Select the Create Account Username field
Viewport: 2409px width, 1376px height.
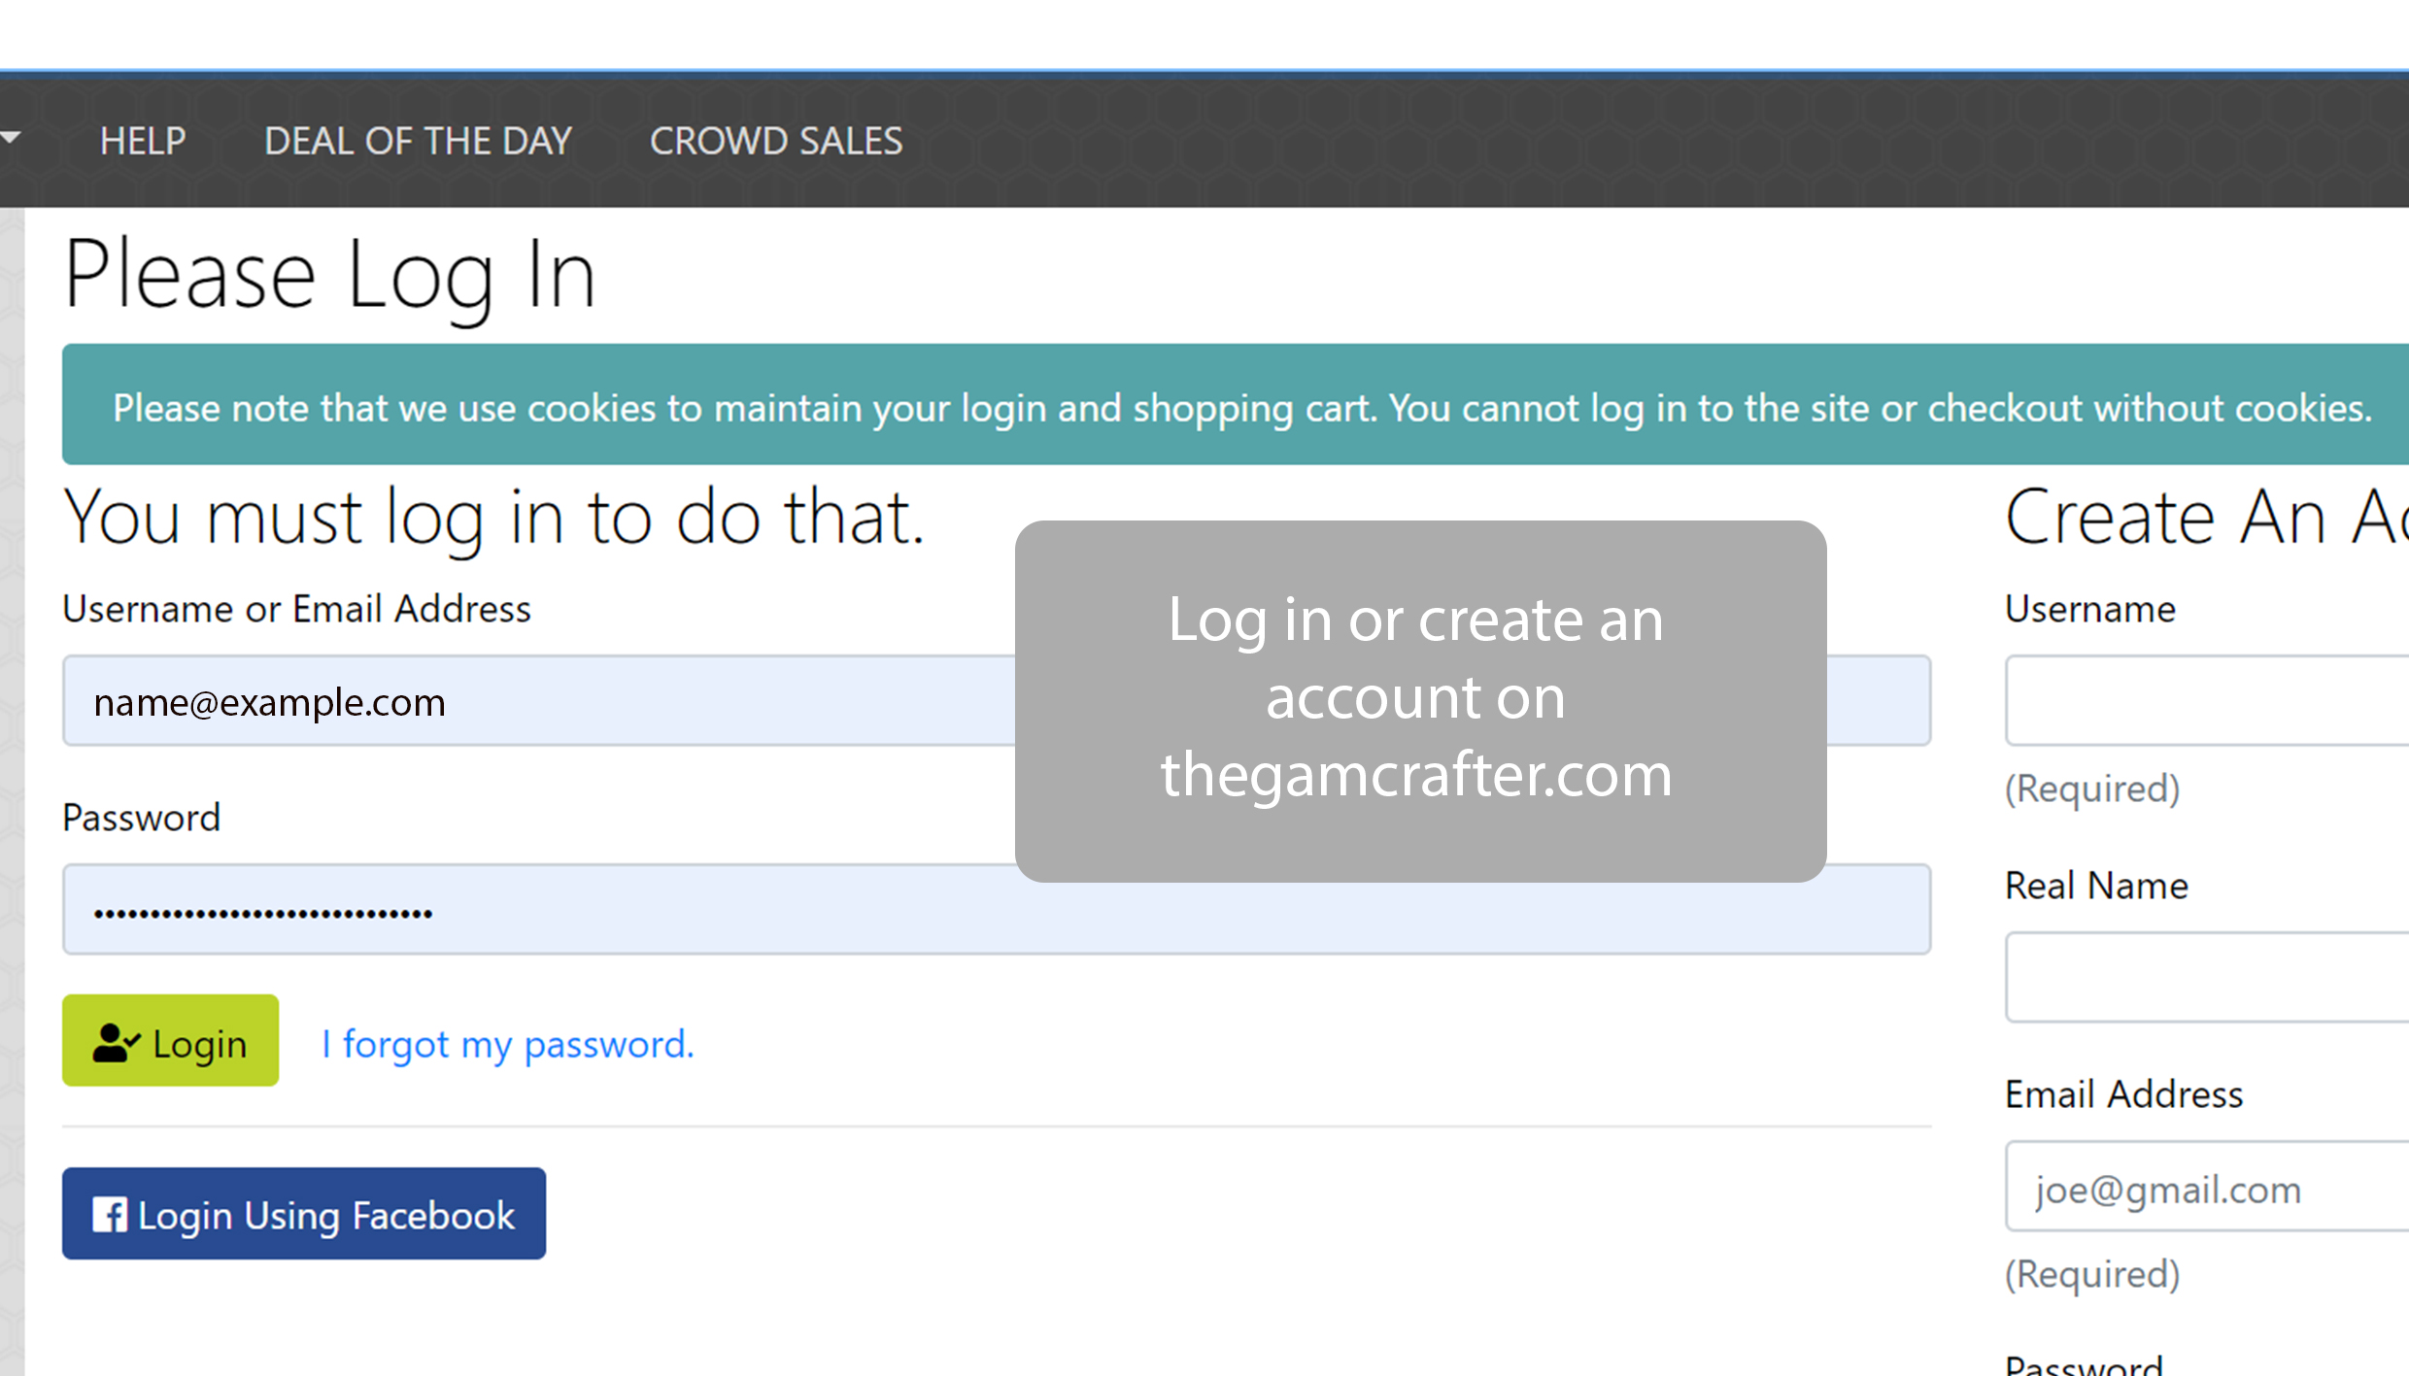tap(2205, 701)
